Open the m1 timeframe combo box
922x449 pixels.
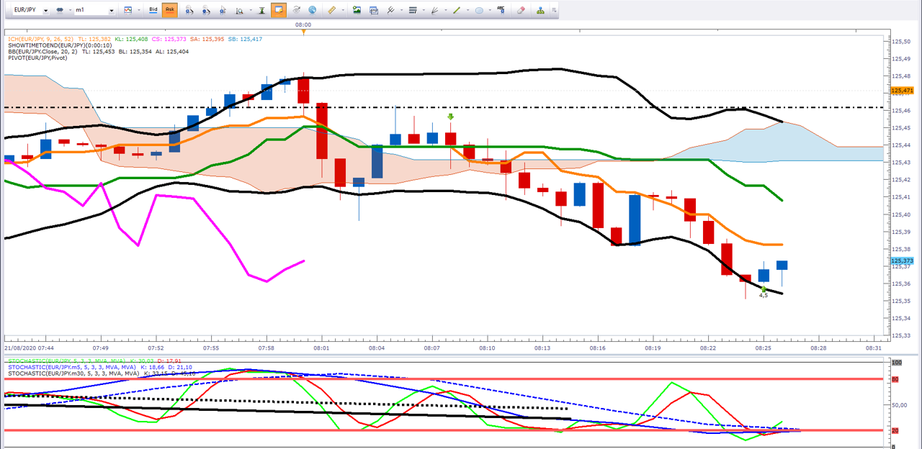(94, 10)
